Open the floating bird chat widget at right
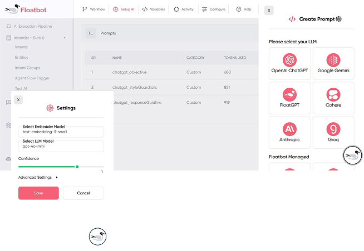This screenshot has height=251, width=364. (x=352, y=155)
